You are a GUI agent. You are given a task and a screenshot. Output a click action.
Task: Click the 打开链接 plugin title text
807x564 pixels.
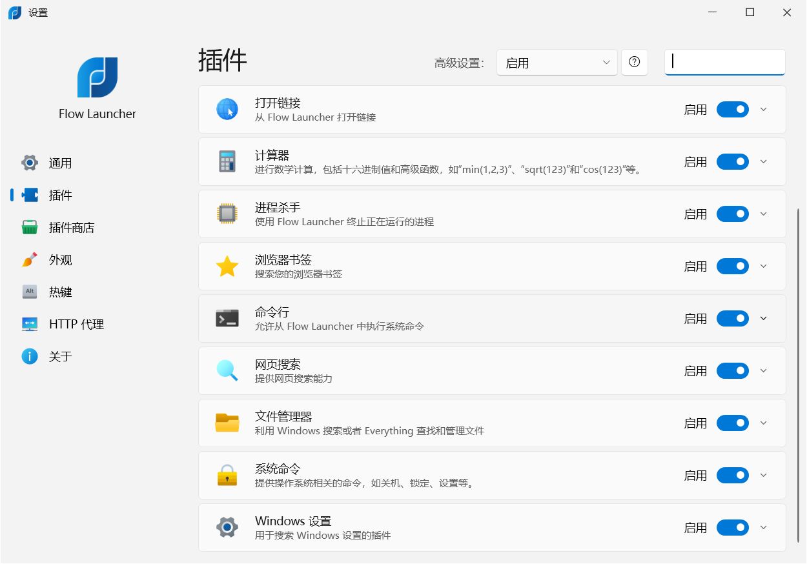click(278, 103)
